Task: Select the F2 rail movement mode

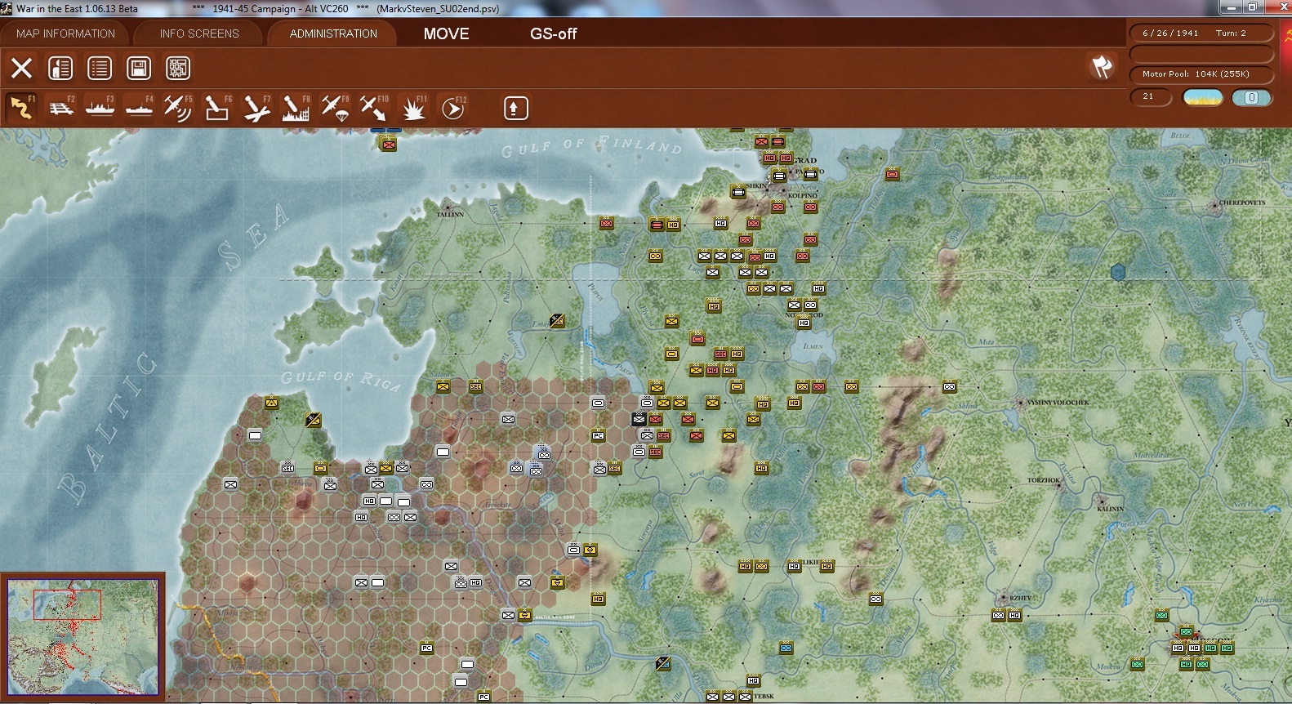Action: click(60, 108)
